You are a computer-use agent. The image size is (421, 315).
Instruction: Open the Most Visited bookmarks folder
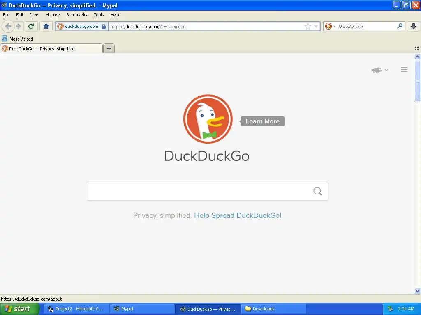pyautogui.click(x=17, y=39)
